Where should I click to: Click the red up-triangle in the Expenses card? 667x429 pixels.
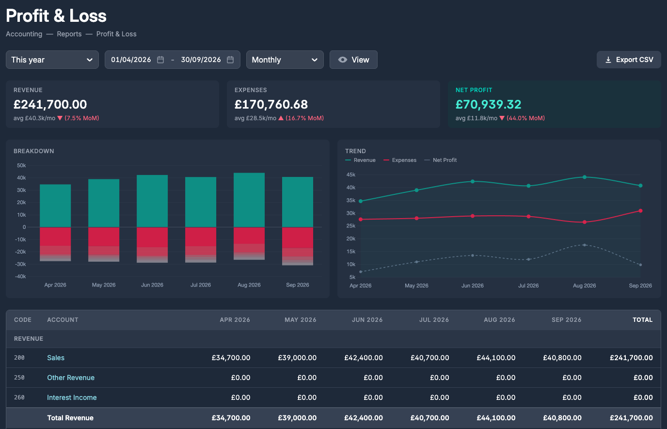[x=281, y=118]
